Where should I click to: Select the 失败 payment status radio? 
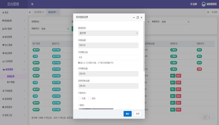pyautogui.click(x=80, y=98)
